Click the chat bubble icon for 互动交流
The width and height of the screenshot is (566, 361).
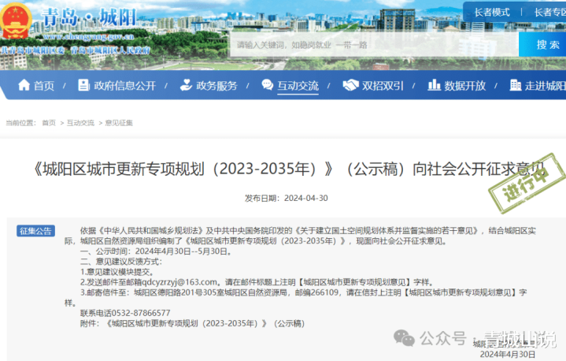click(x=268, y=85)
